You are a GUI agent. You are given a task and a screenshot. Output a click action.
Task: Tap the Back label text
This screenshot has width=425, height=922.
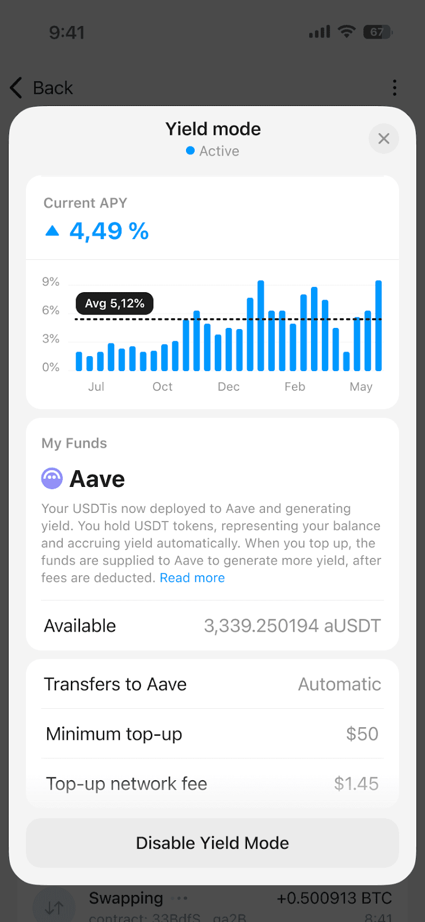coord(53,88)
